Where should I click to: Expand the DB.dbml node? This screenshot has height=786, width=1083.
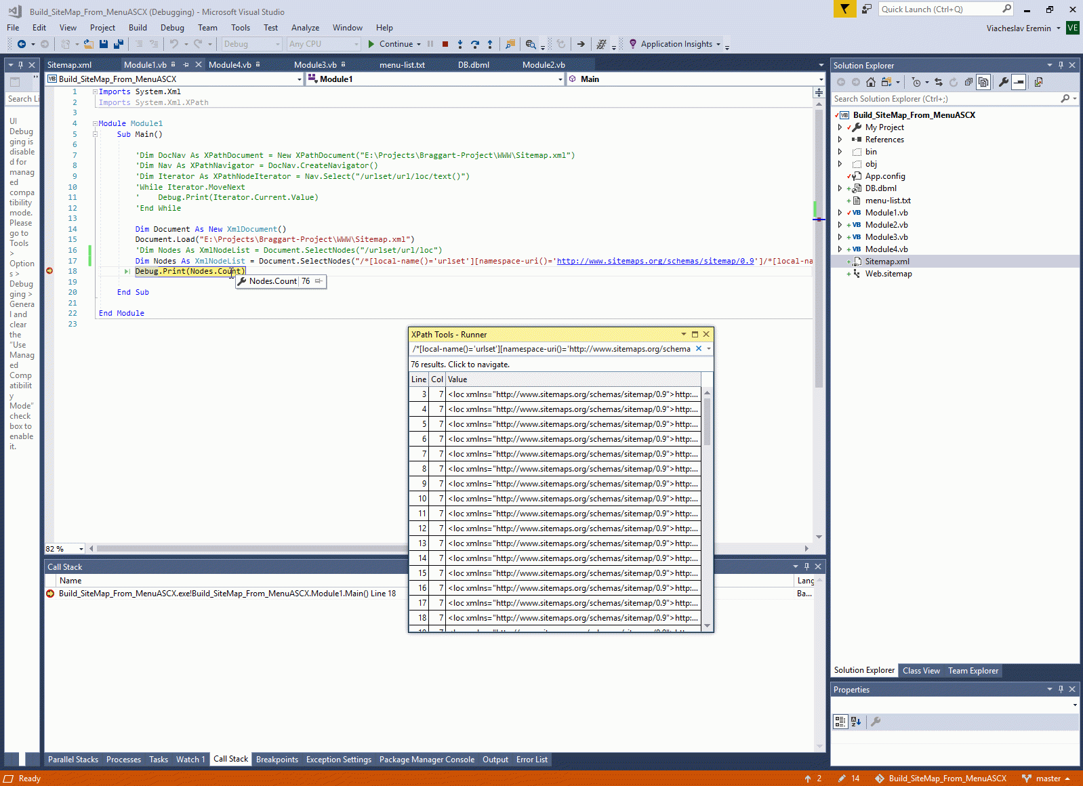click(x=840, y=188)
